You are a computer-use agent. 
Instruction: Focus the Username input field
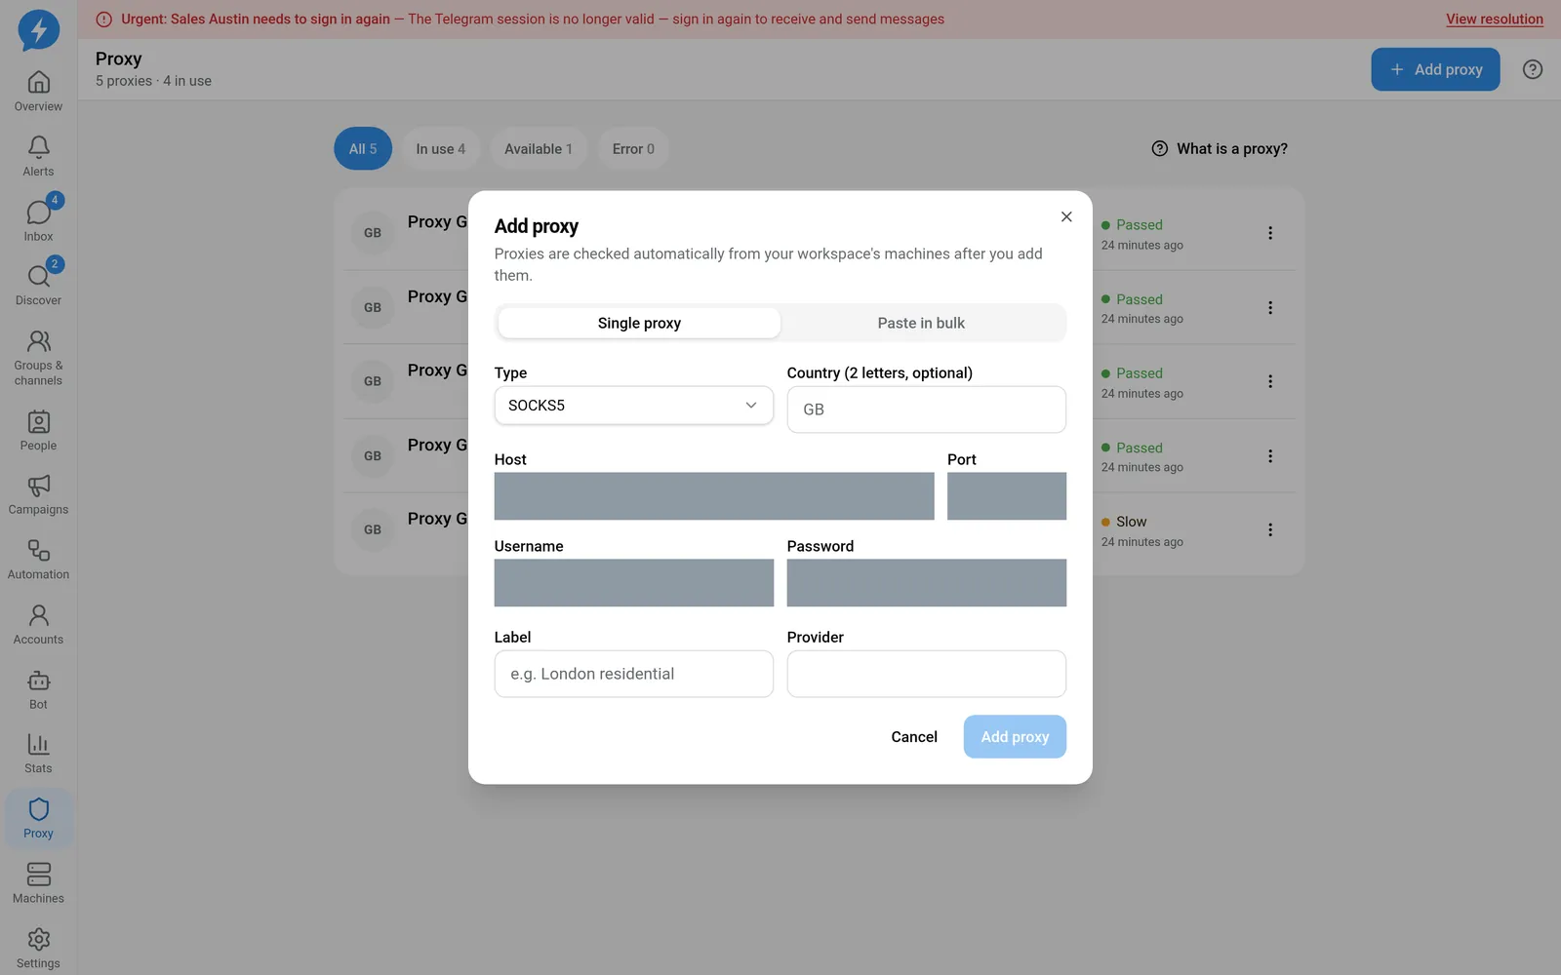634,583
